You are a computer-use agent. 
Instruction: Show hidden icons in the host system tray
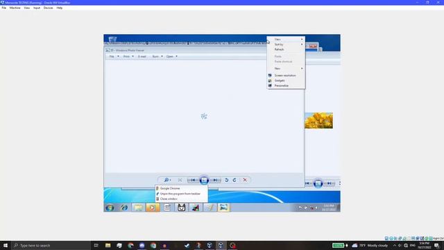pyautogui.click(x=395, y=245)
